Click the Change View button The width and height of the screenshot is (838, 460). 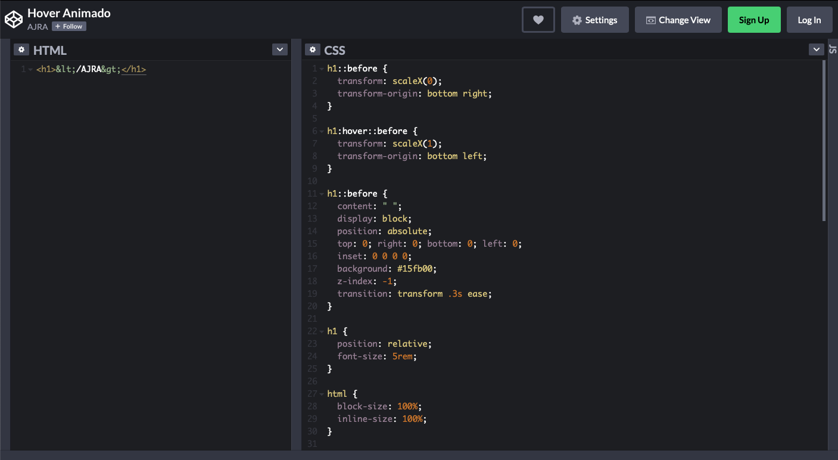[678, 20]
